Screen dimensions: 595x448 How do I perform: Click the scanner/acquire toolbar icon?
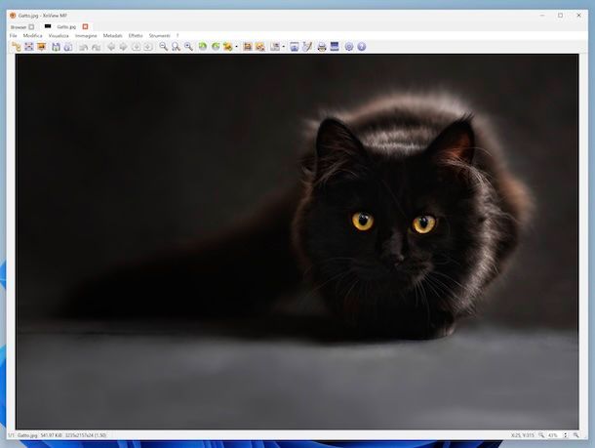tap(335, 47)
